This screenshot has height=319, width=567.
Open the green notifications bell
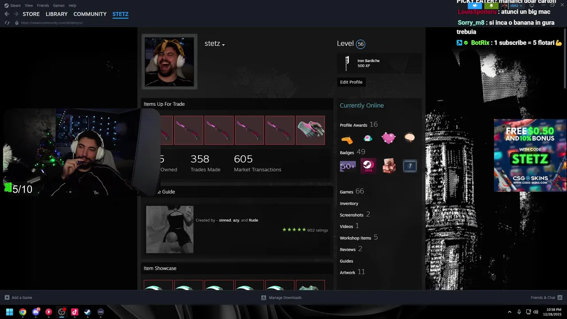491,6
